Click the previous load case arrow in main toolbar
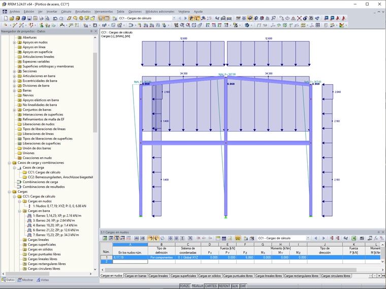This screenshot has width=386, height=289. click(180, 18)
